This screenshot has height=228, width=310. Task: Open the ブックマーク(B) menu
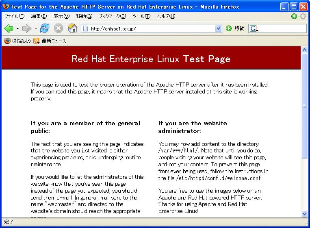point(112,16)
